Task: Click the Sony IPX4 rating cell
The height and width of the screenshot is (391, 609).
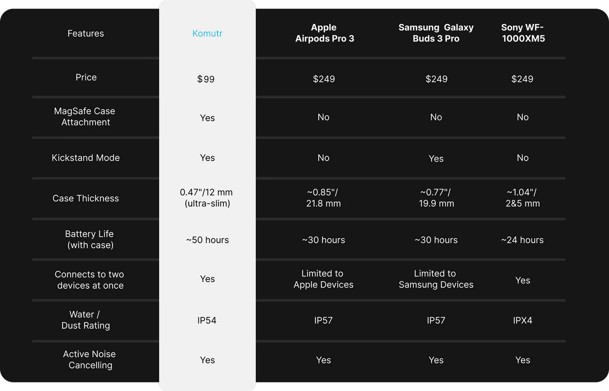Action: click(522, 321)
